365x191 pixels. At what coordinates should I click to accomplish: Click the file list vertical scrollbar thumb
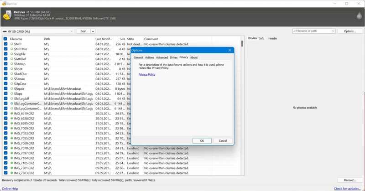tap(242, 43)
